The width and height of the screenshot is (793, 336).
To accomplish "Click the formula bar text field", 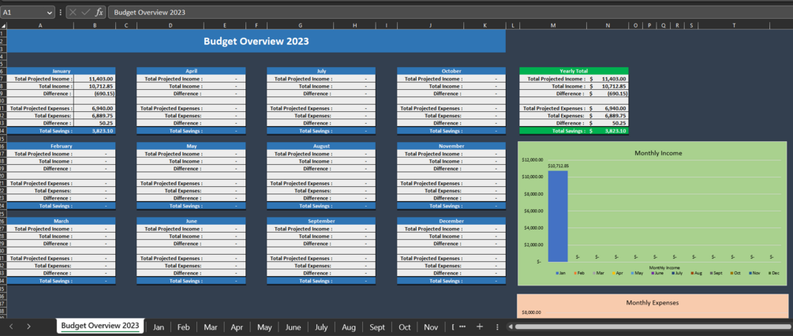I will pos(449,12).
